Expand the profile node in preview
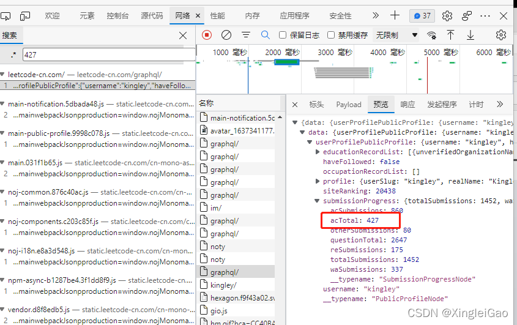517x325 pixels. tap(317, 181)
